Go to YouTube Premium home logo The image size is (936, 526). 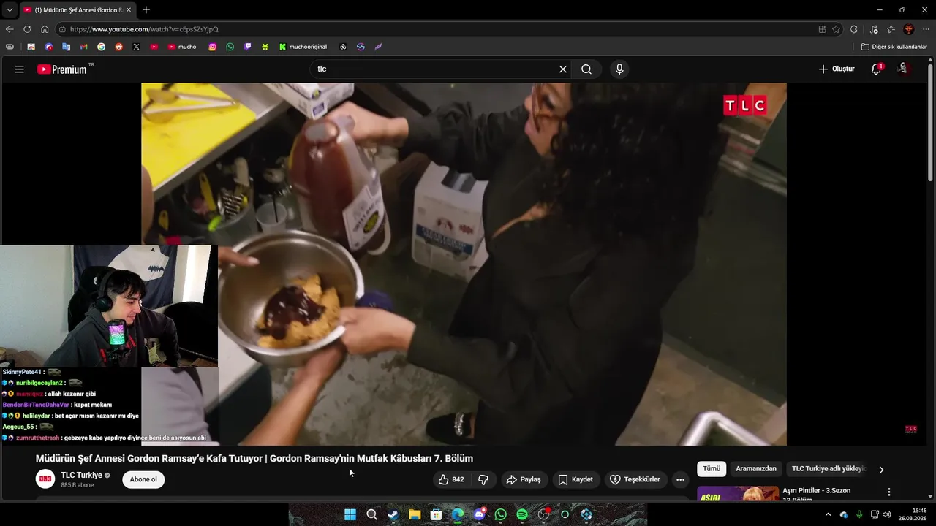point(62,69)
